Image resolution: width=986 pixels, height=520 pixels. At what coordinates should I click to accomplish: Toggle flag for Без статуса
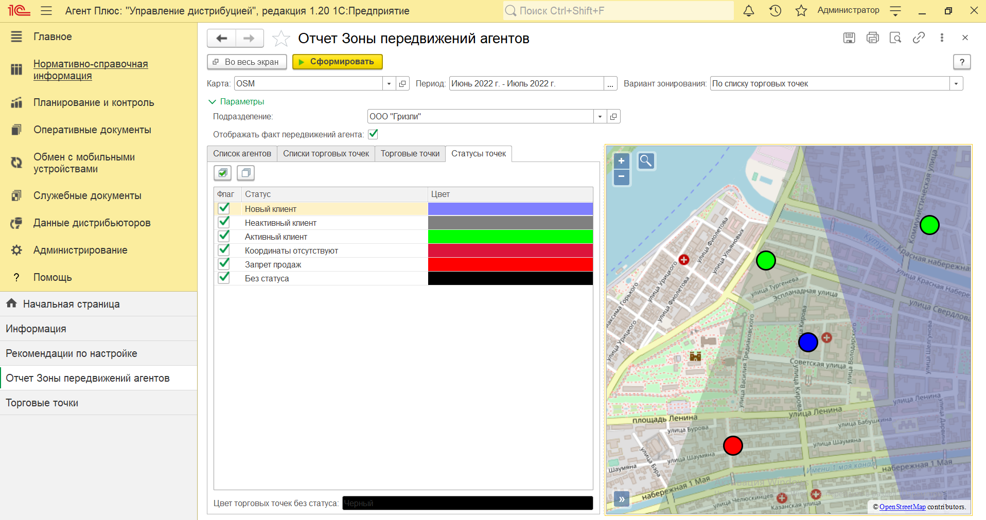(224, 278)
